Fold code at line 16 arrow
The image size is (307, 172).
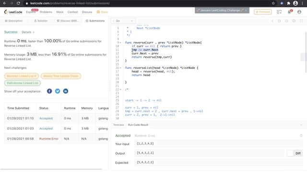pos(120,68)
